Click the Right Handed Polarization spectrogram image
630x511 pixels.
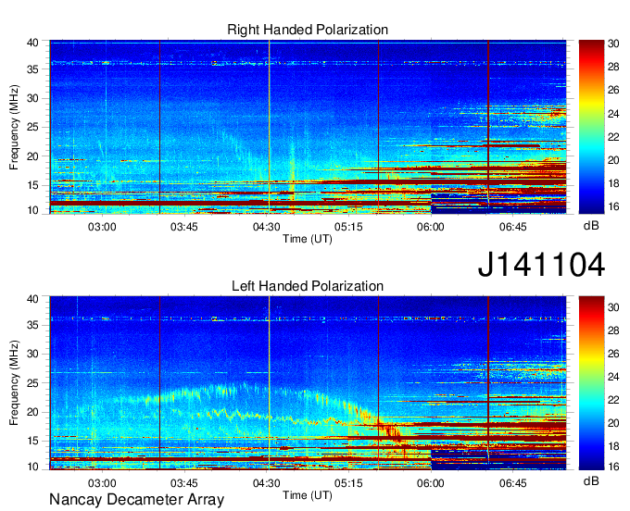308,127
